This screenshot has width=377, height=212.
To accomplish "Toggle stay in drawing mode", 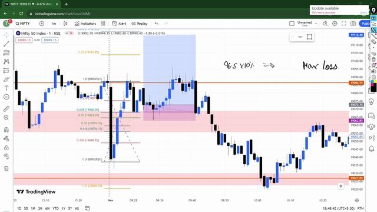I will click(6, 139).
